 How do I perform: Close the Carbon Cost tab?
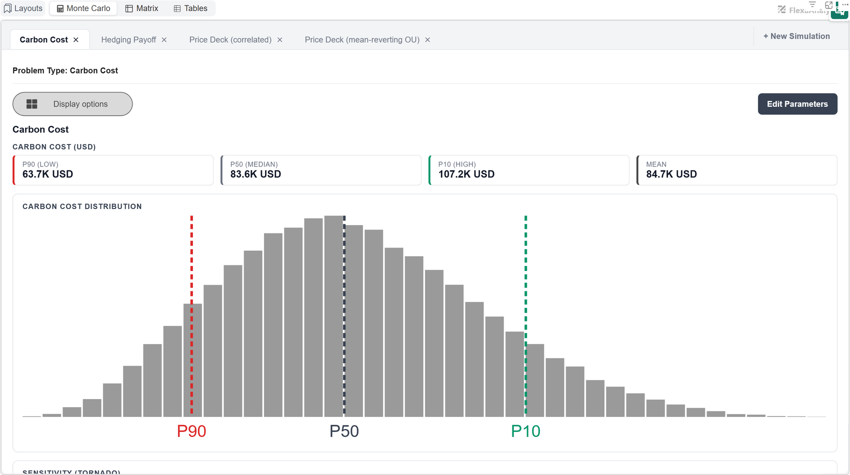coord(76,40)
